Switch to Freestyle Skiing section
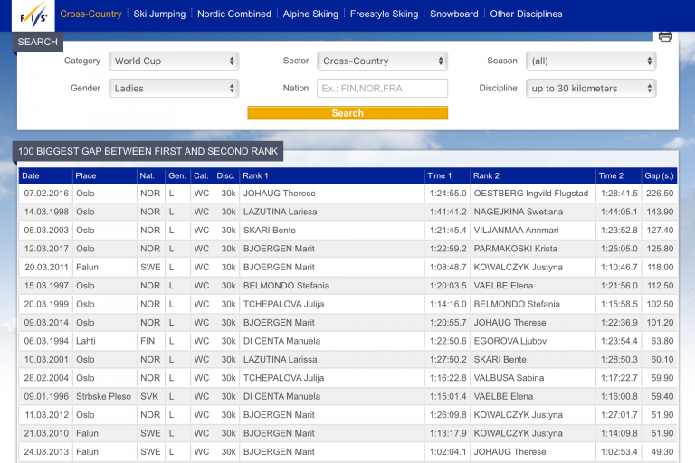695x463 pixels. 384,14
